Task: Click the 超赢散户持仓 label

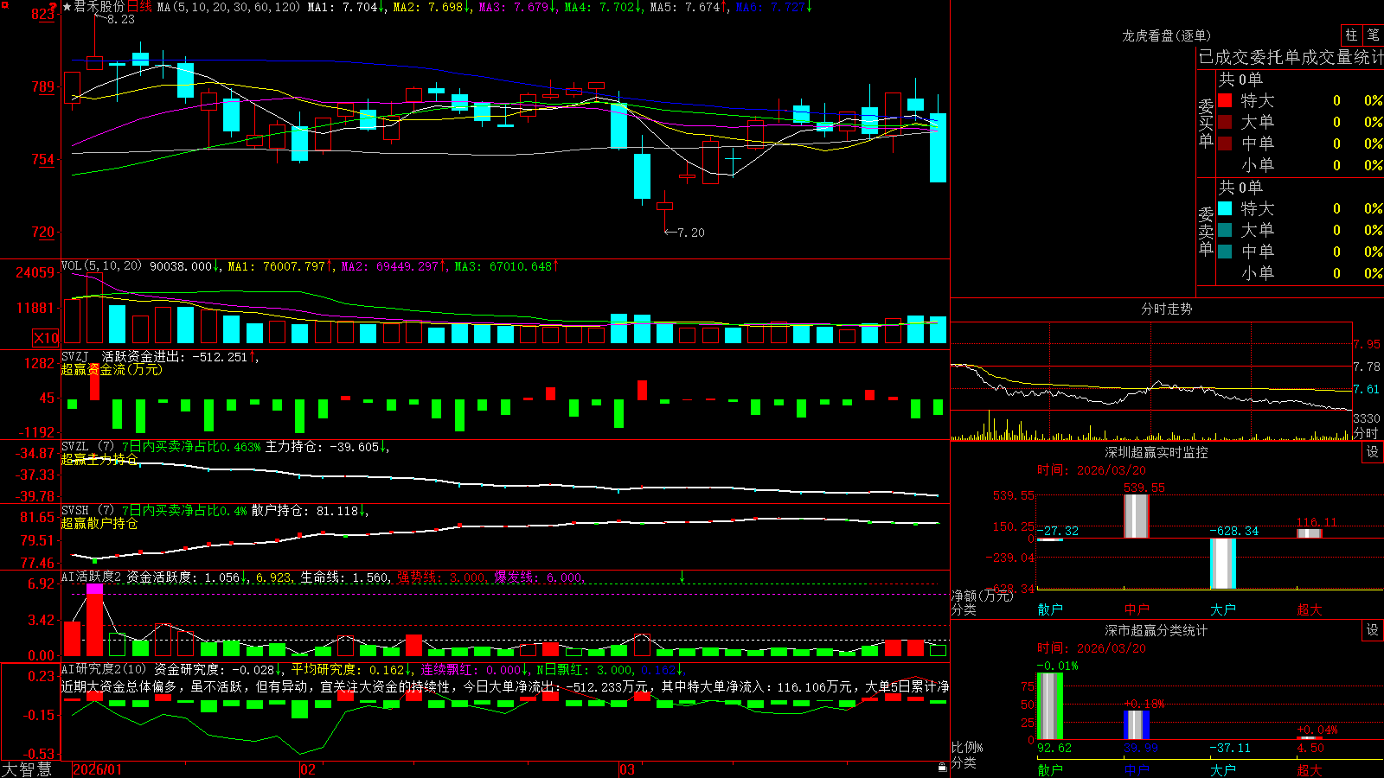Action: click(99, 523)
